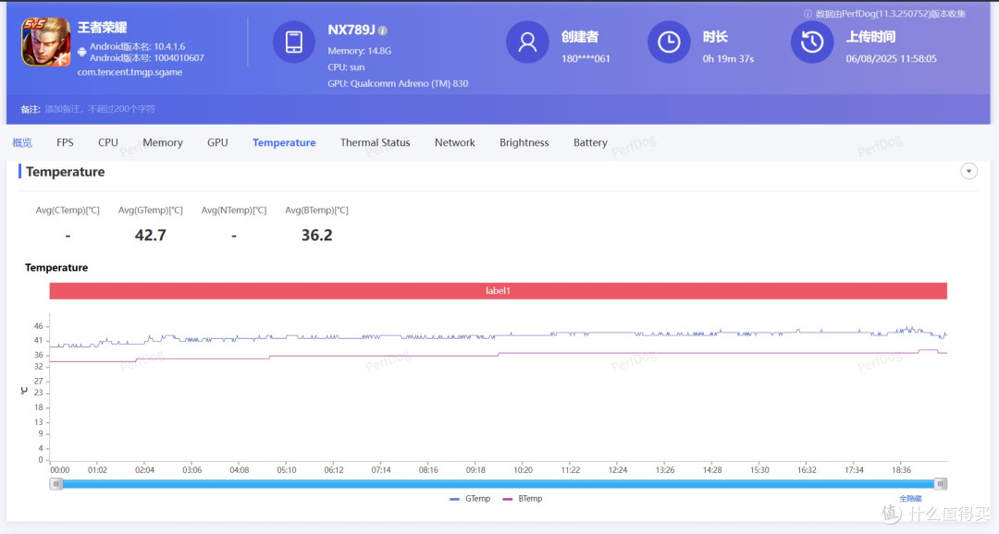Screen dimensions: 999x534
Task: Switch to the Battery tab
Action: click(590, 142)
